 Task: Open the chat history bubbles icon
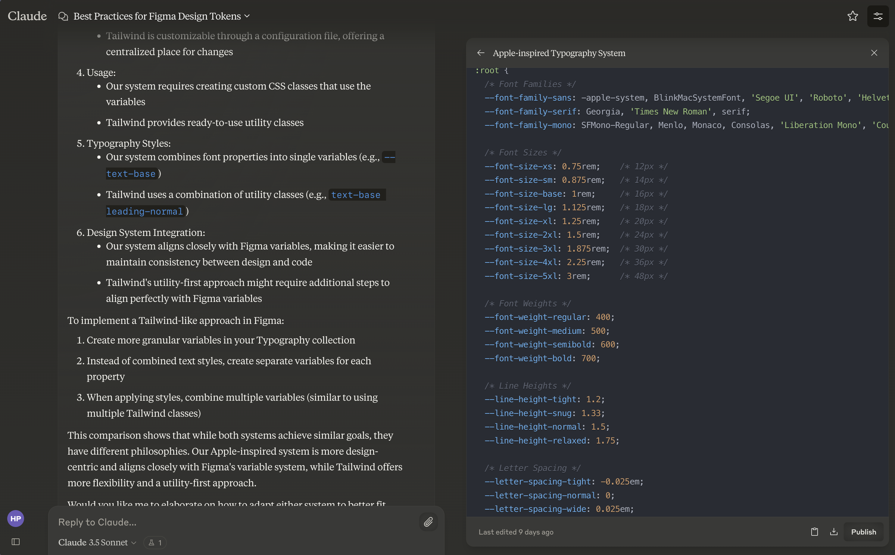pyautogui.click(x=63, y=16)
